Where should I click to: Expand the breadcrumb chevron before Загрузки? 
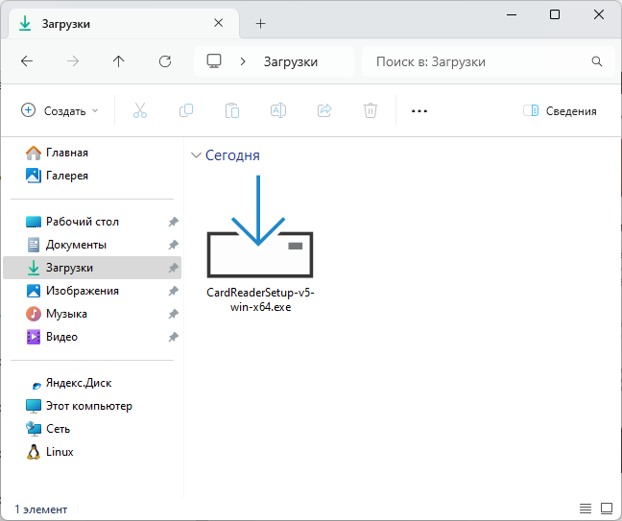244,61
